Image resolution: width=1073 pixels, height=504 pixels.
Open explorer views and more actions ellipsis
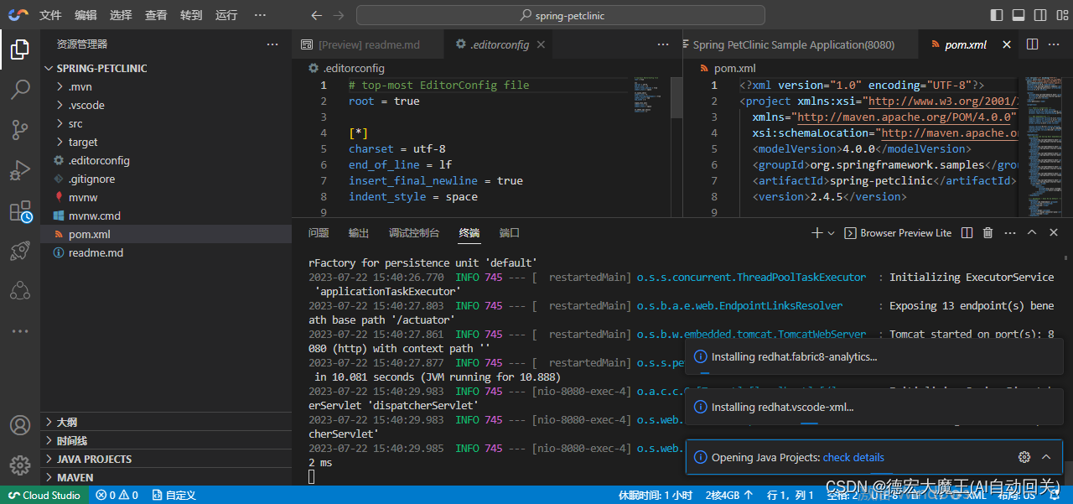(272, 44)
